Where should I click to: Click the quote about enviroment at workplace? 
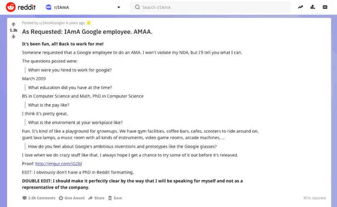coord(75,122)
